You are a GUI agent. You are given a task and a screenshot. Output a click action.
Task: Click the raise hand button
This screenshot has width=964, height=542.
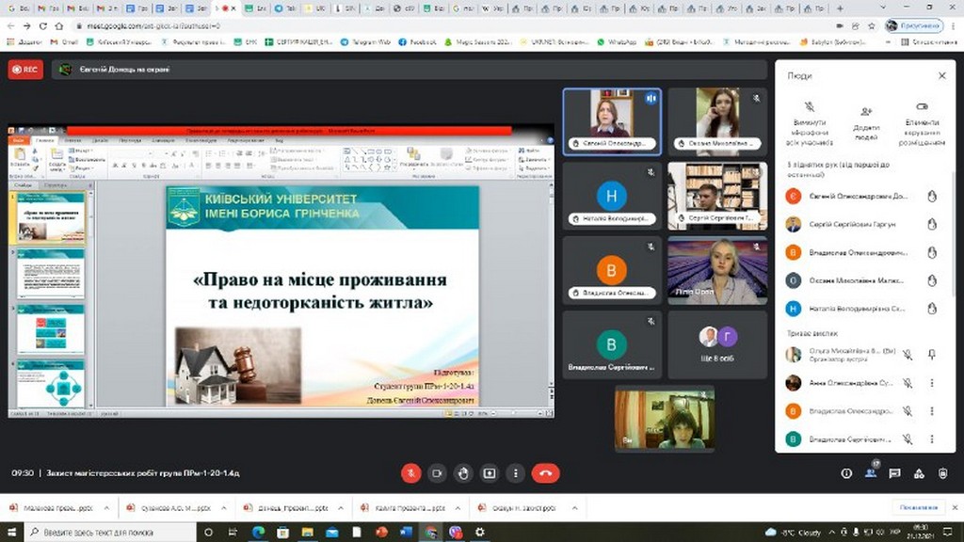point(462,473)
